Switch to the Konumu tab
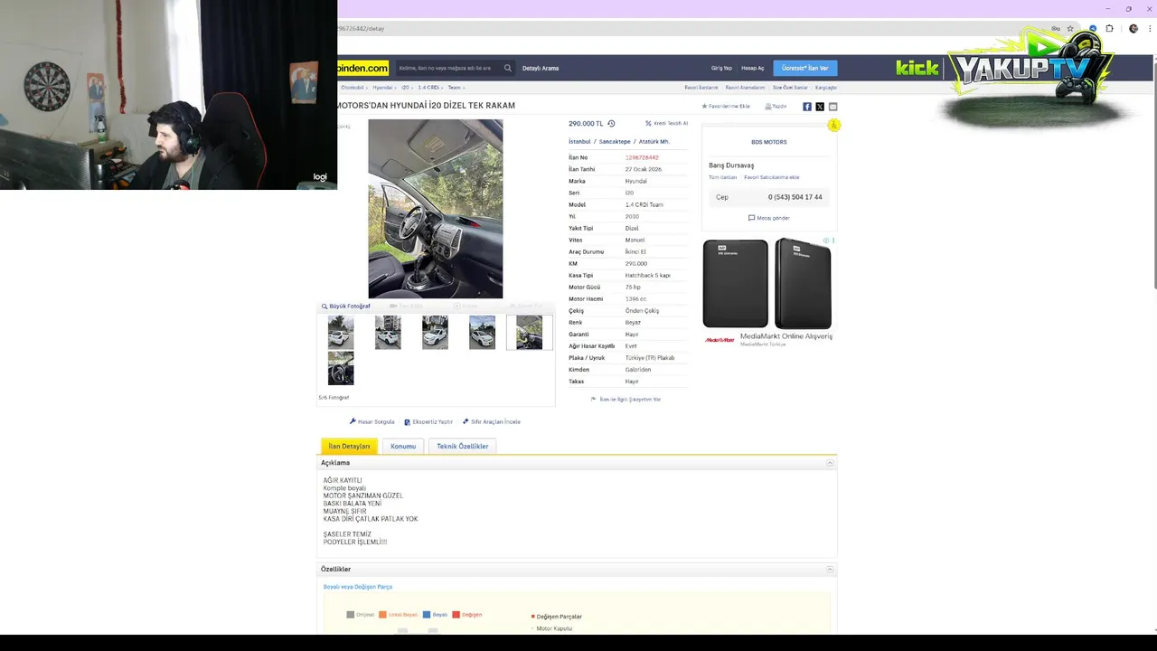The height and width of the screenshot is (651, 1157). [403, 447]
